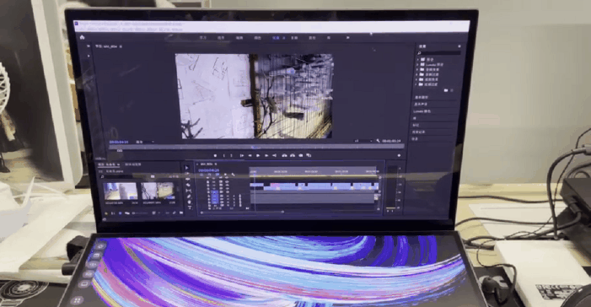Expand the Lumetri 预设 folder
The width and height of the screenshot is (591, 307).
(x=417, y=64)
